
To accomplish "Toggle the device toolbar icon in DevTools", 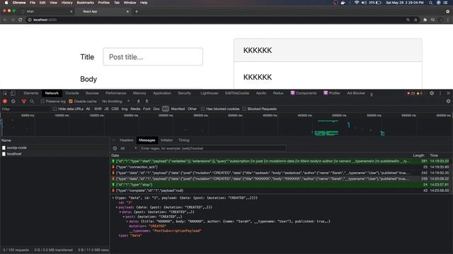I will pyautogui.click(x=13, y=93).
